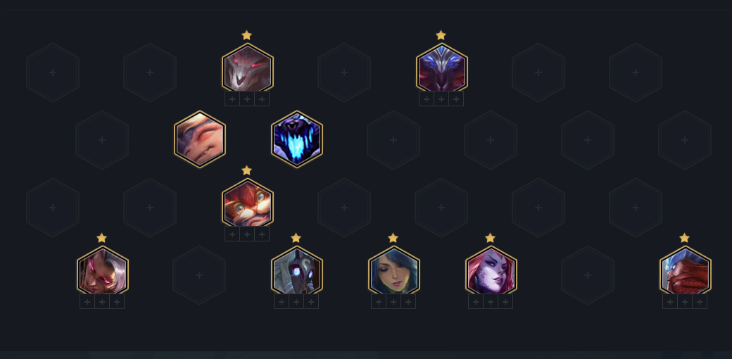This screenshot has height=359, width=732.
Task: Click the red-bearded blue-haired champion portrait
Action: click(x=685, y=271)
